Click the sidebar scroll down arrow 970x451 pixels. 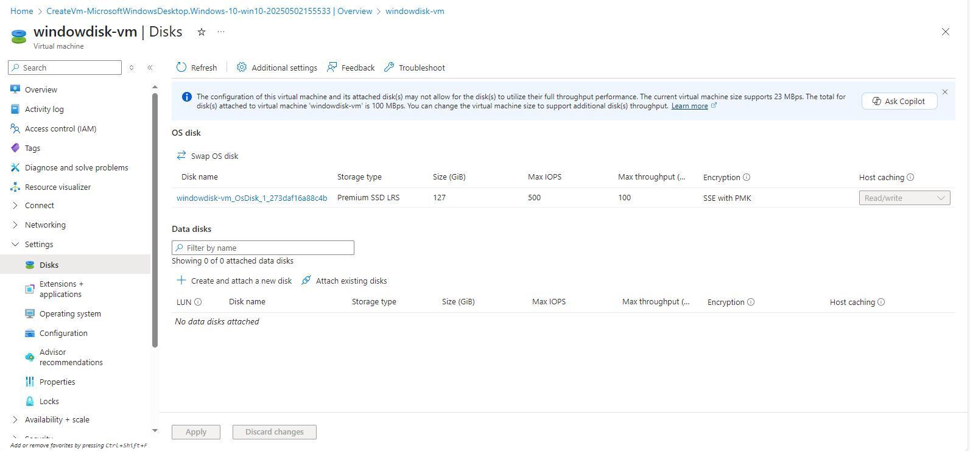coord(155,431)
